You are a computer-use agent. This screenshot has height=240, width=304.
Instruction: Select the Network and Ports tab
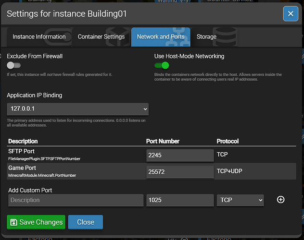pyautogui.click(x=161, y=37)
